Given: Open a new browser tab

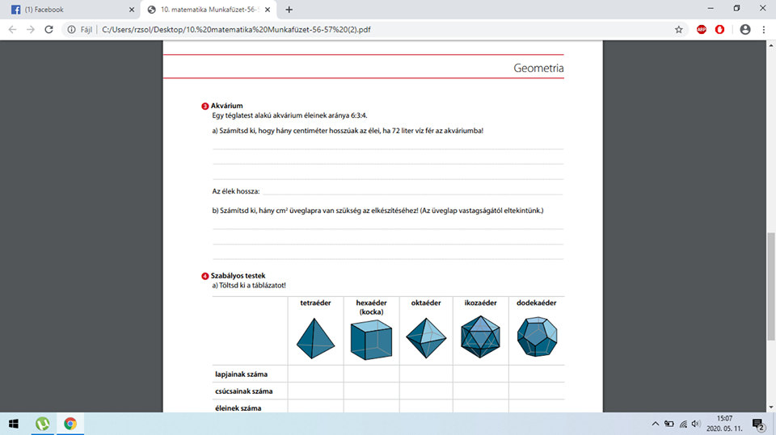Looking at the screenshot, I should coord(289,10).
